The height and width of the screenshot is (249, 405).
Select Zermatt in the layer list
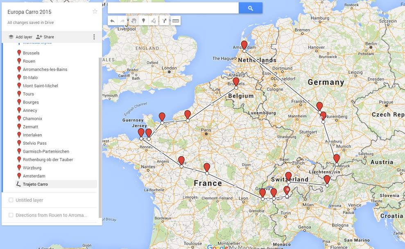click(x=30, y=127)
